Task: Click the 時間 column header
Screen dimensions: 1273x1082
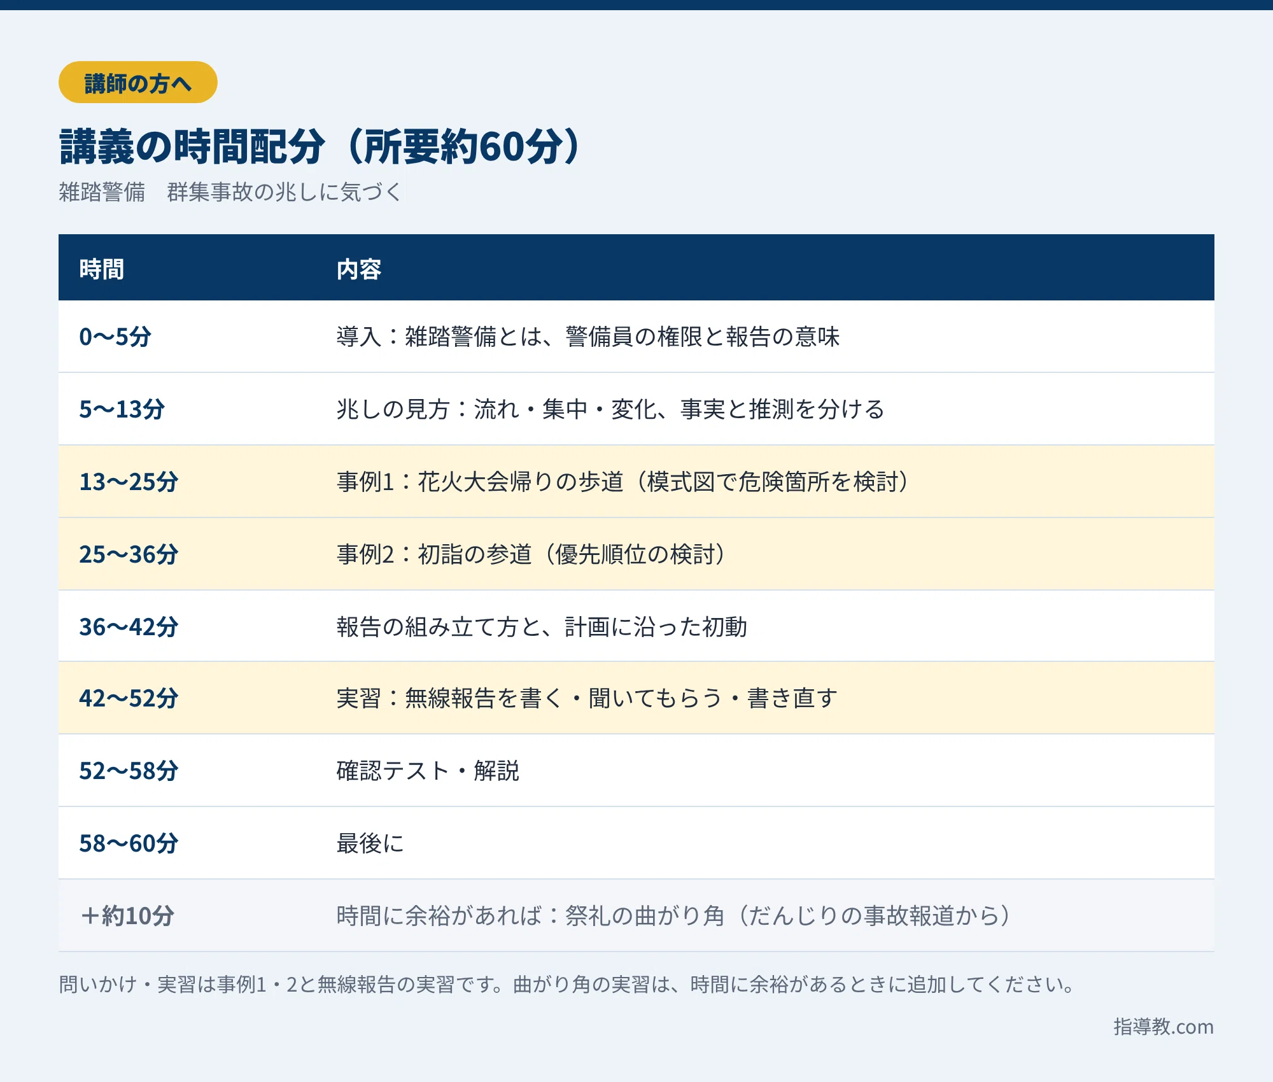Action: 101,269
